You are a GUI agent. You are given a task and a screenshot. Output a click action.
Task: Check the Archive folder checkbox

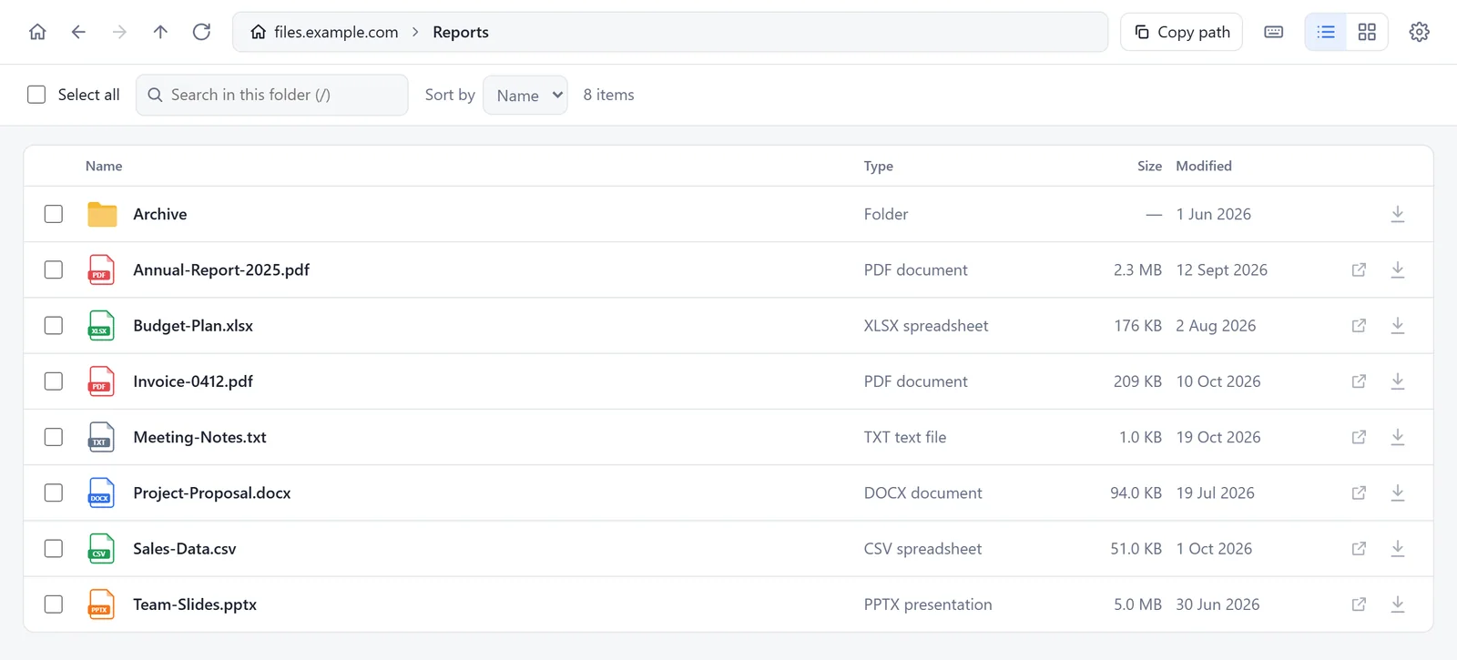54,214
